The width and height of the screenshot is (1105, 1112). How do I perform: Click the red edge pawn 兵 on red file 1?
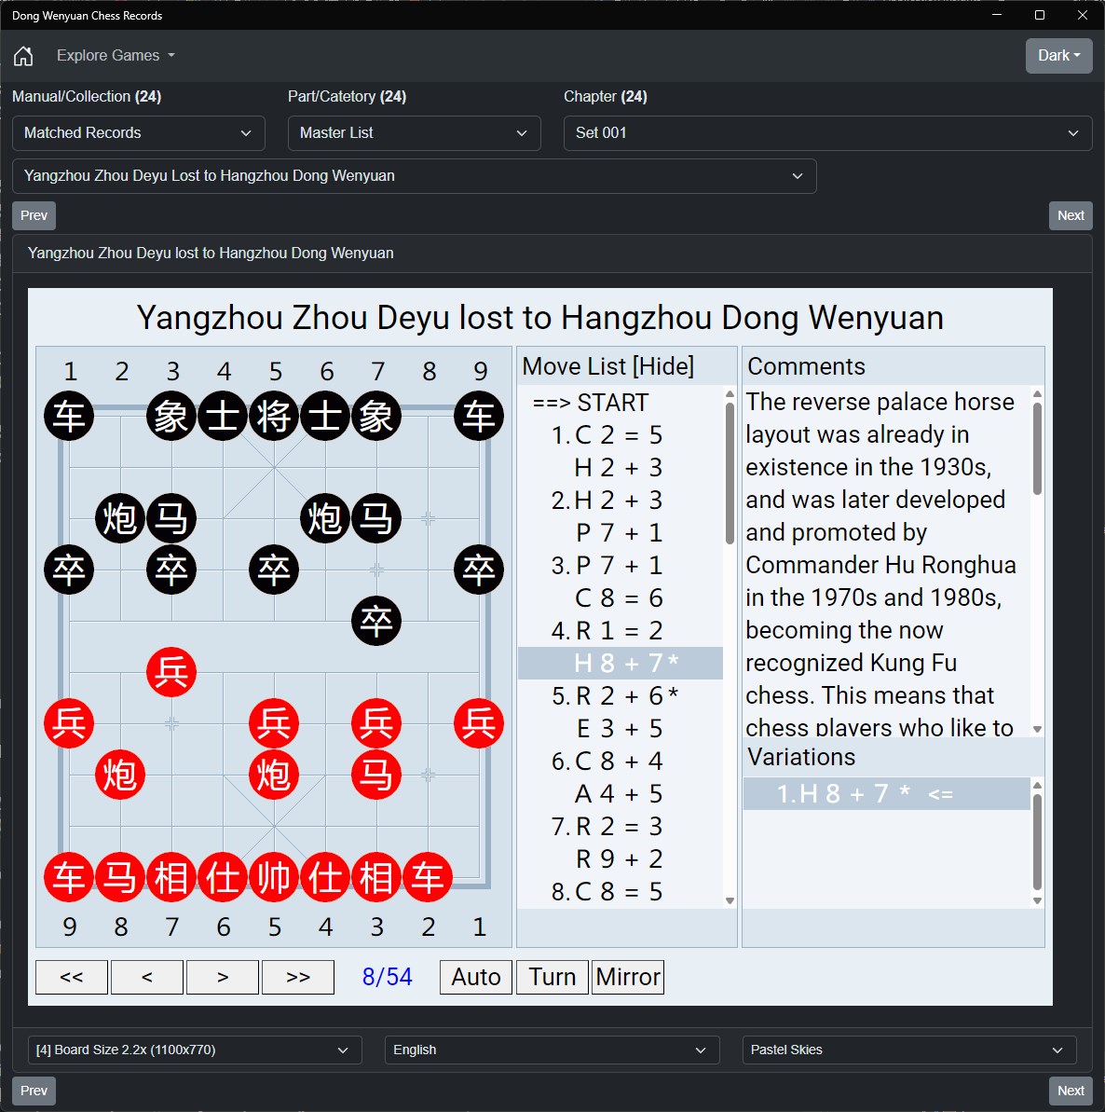pyautogui.click(x=479, y=723)
